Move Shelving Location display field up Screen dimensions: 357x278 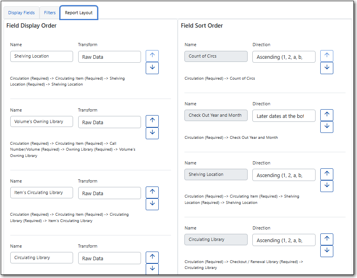pyautogui.click(x=152, y=56)
